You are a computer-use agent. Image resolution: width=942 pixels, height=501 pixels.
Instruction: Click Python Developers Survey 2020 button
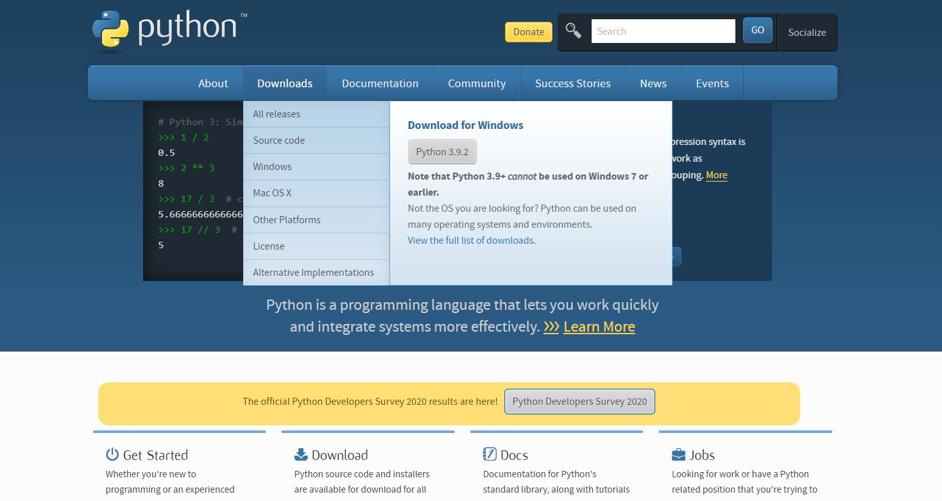coord(579,402)
